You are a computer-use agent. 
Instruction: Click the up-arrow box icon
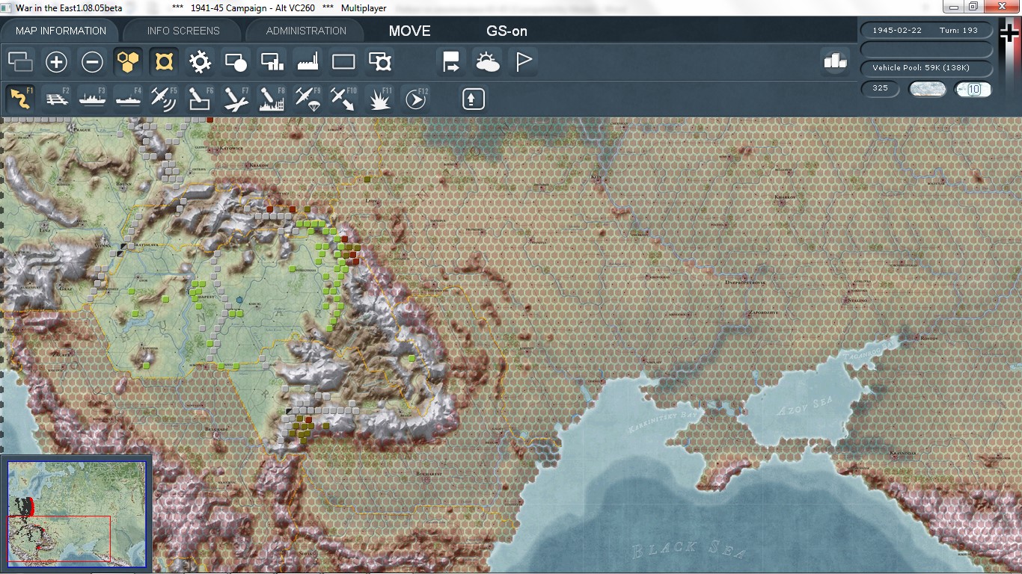tap(473, 99)
